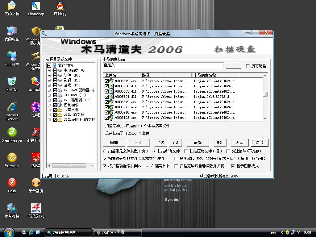This screenshot has width=316, height=237.
Task: Enable 扫描完毕后自动清除并关机 checkbox
Action: (x=176, y=166)
